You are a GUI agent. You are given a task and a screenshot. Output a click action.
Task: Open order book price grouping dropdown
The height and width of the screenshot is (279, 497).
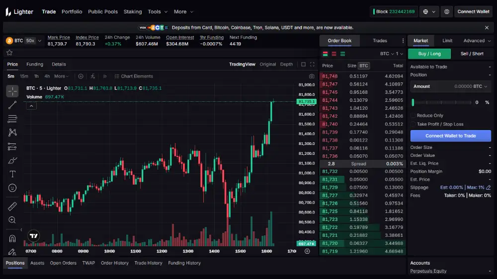pyautogui.click(x=399, y=54)
